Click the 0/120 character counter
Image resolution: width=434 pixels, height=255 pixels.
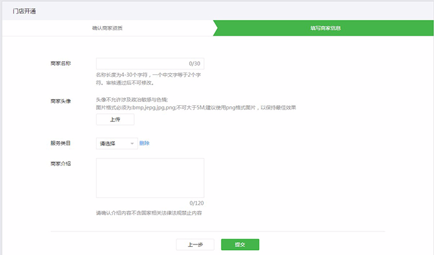197,203
